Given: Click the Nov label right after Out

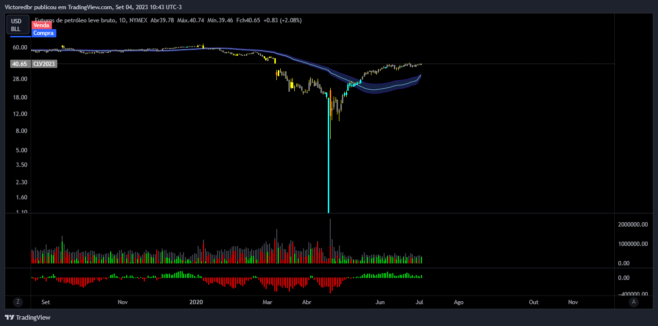Looking at the screenshot, I should (573, 302).
